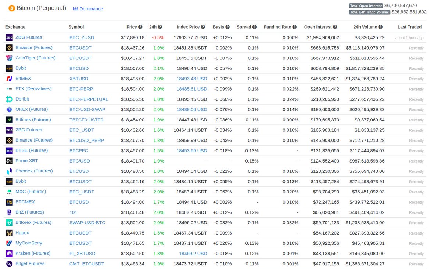Sort the table by the Price column
This screenshot has width=441, height=269.
tap(132, 27)
